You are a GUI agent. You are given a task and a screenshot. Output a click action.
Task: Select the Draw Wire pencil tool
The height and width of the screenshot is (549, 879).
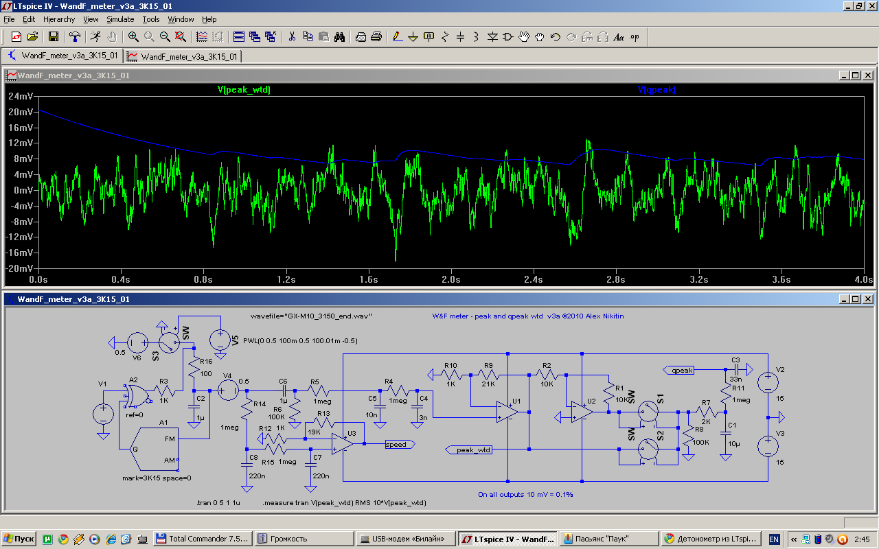coord(397,37)
